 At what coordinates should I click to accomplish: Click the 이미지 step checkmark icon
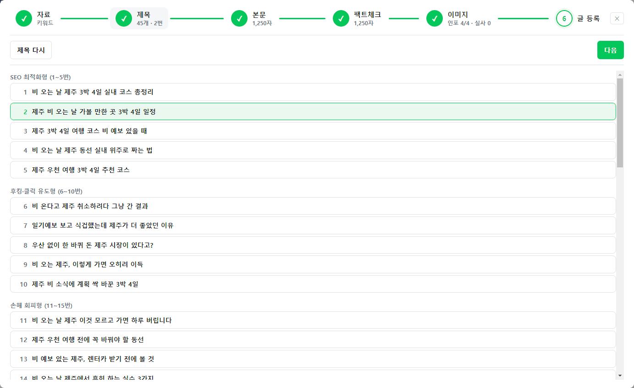coord(435,18)
